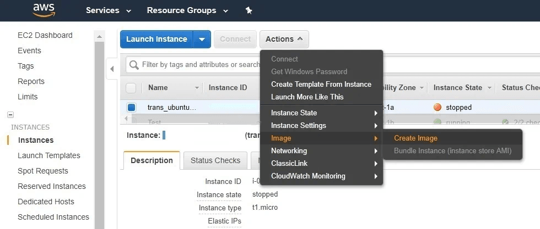Switch to the Status Checks tab
The width and height of the screenshot is (540, 229).
coord(215,160)
